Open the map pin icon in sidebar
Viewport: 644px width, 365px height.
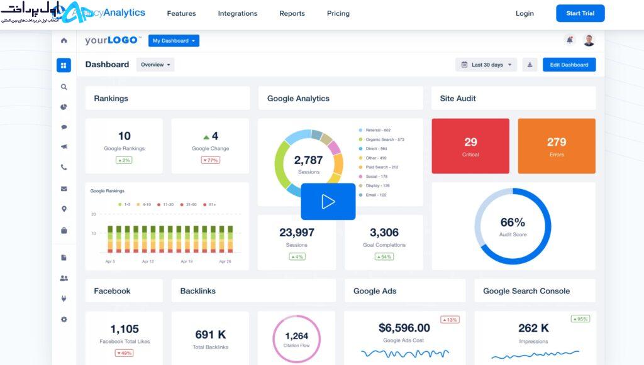tap(64, 209)
